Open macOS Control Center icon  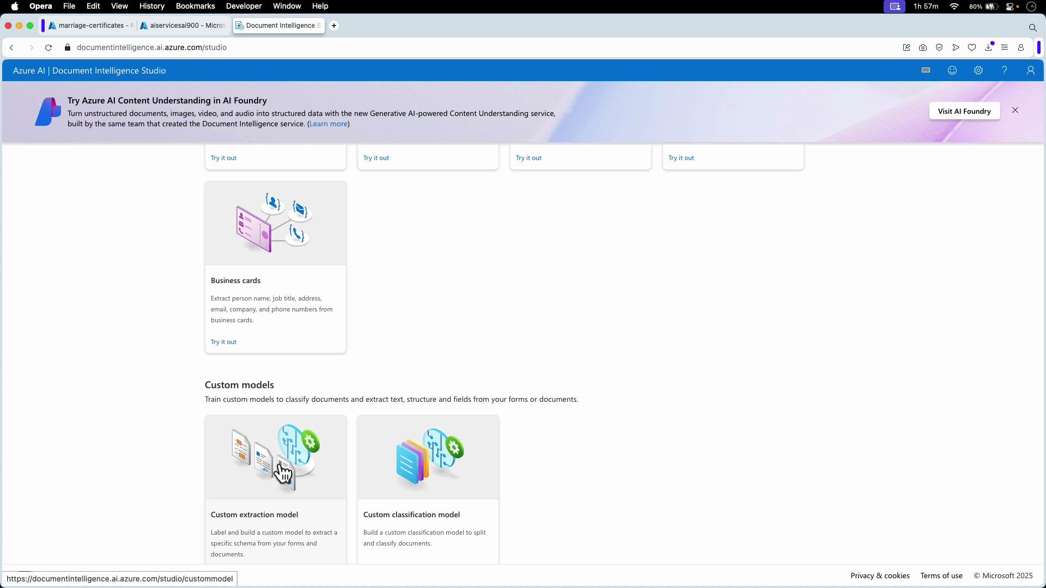pyautogui.click(x=1011, y=7)
